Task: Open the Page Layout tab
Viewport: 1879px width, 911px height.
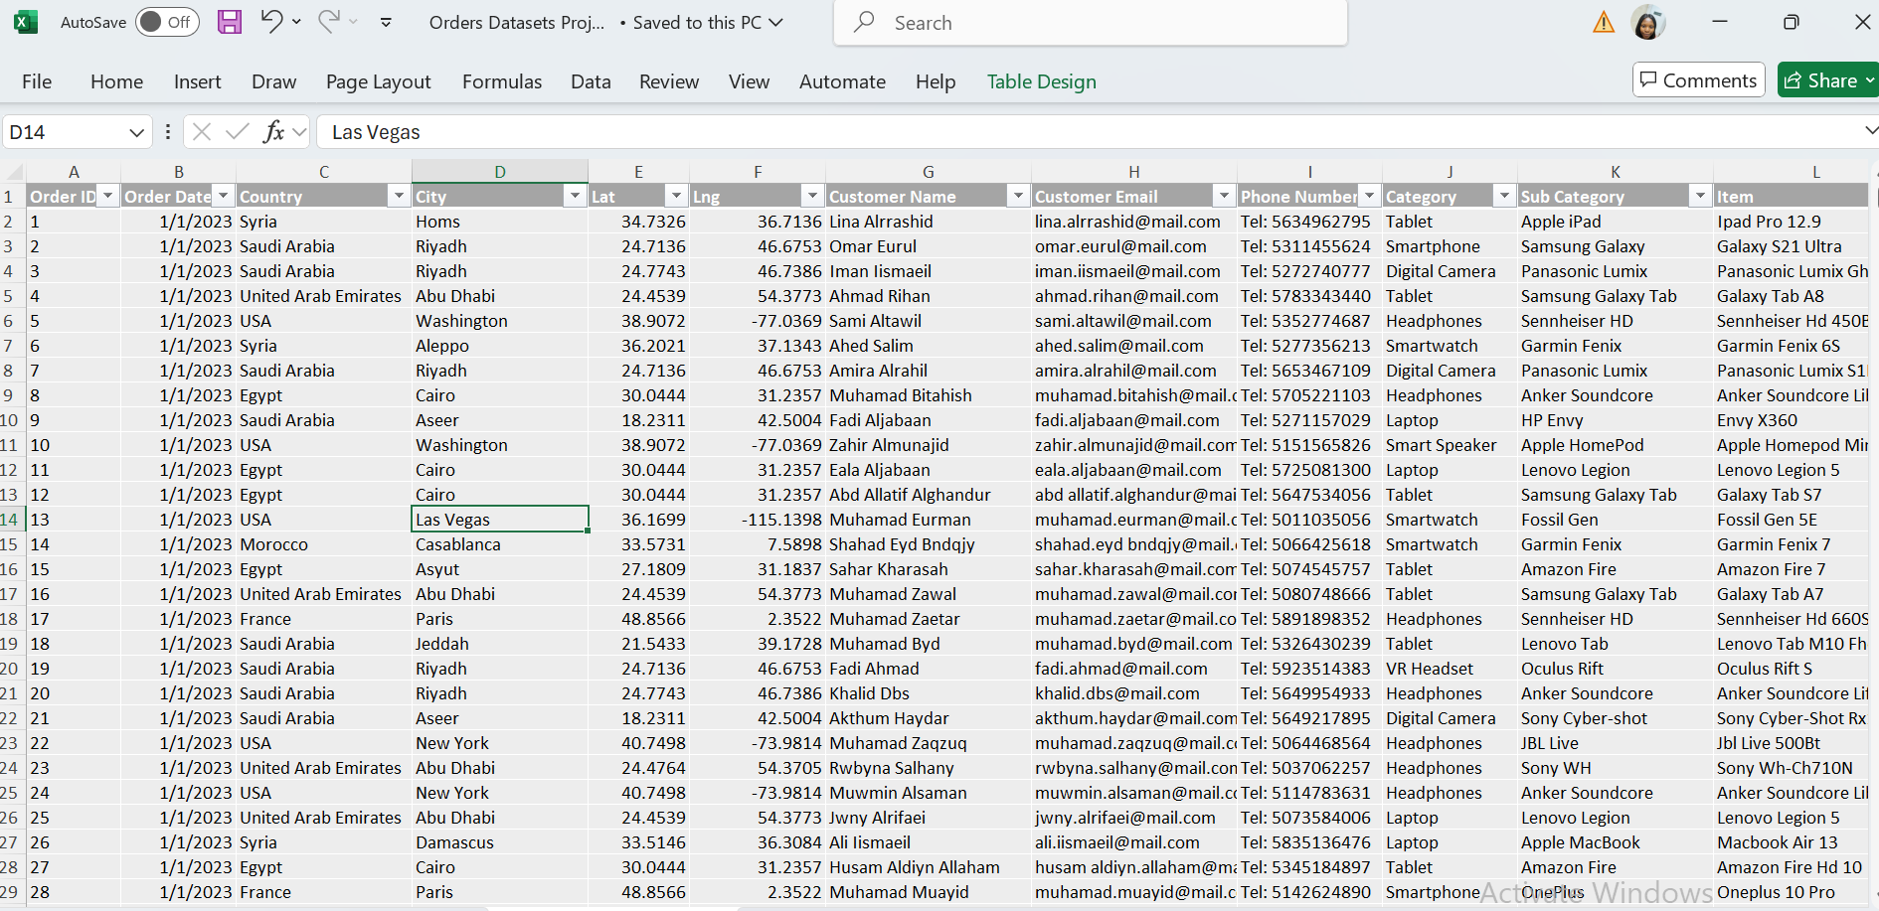Action: 378,81
